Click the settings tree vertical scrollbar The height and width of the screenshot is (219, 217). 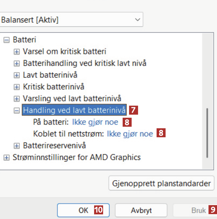tap(207, 133)
